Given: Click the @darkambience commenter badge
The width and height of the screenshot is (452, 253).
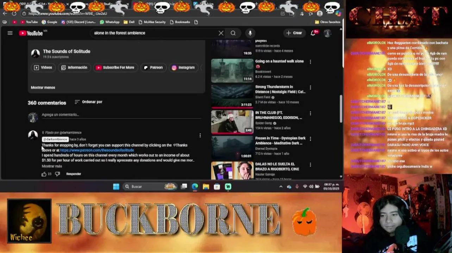Looking at the screenshot, I should pos(55,140).
